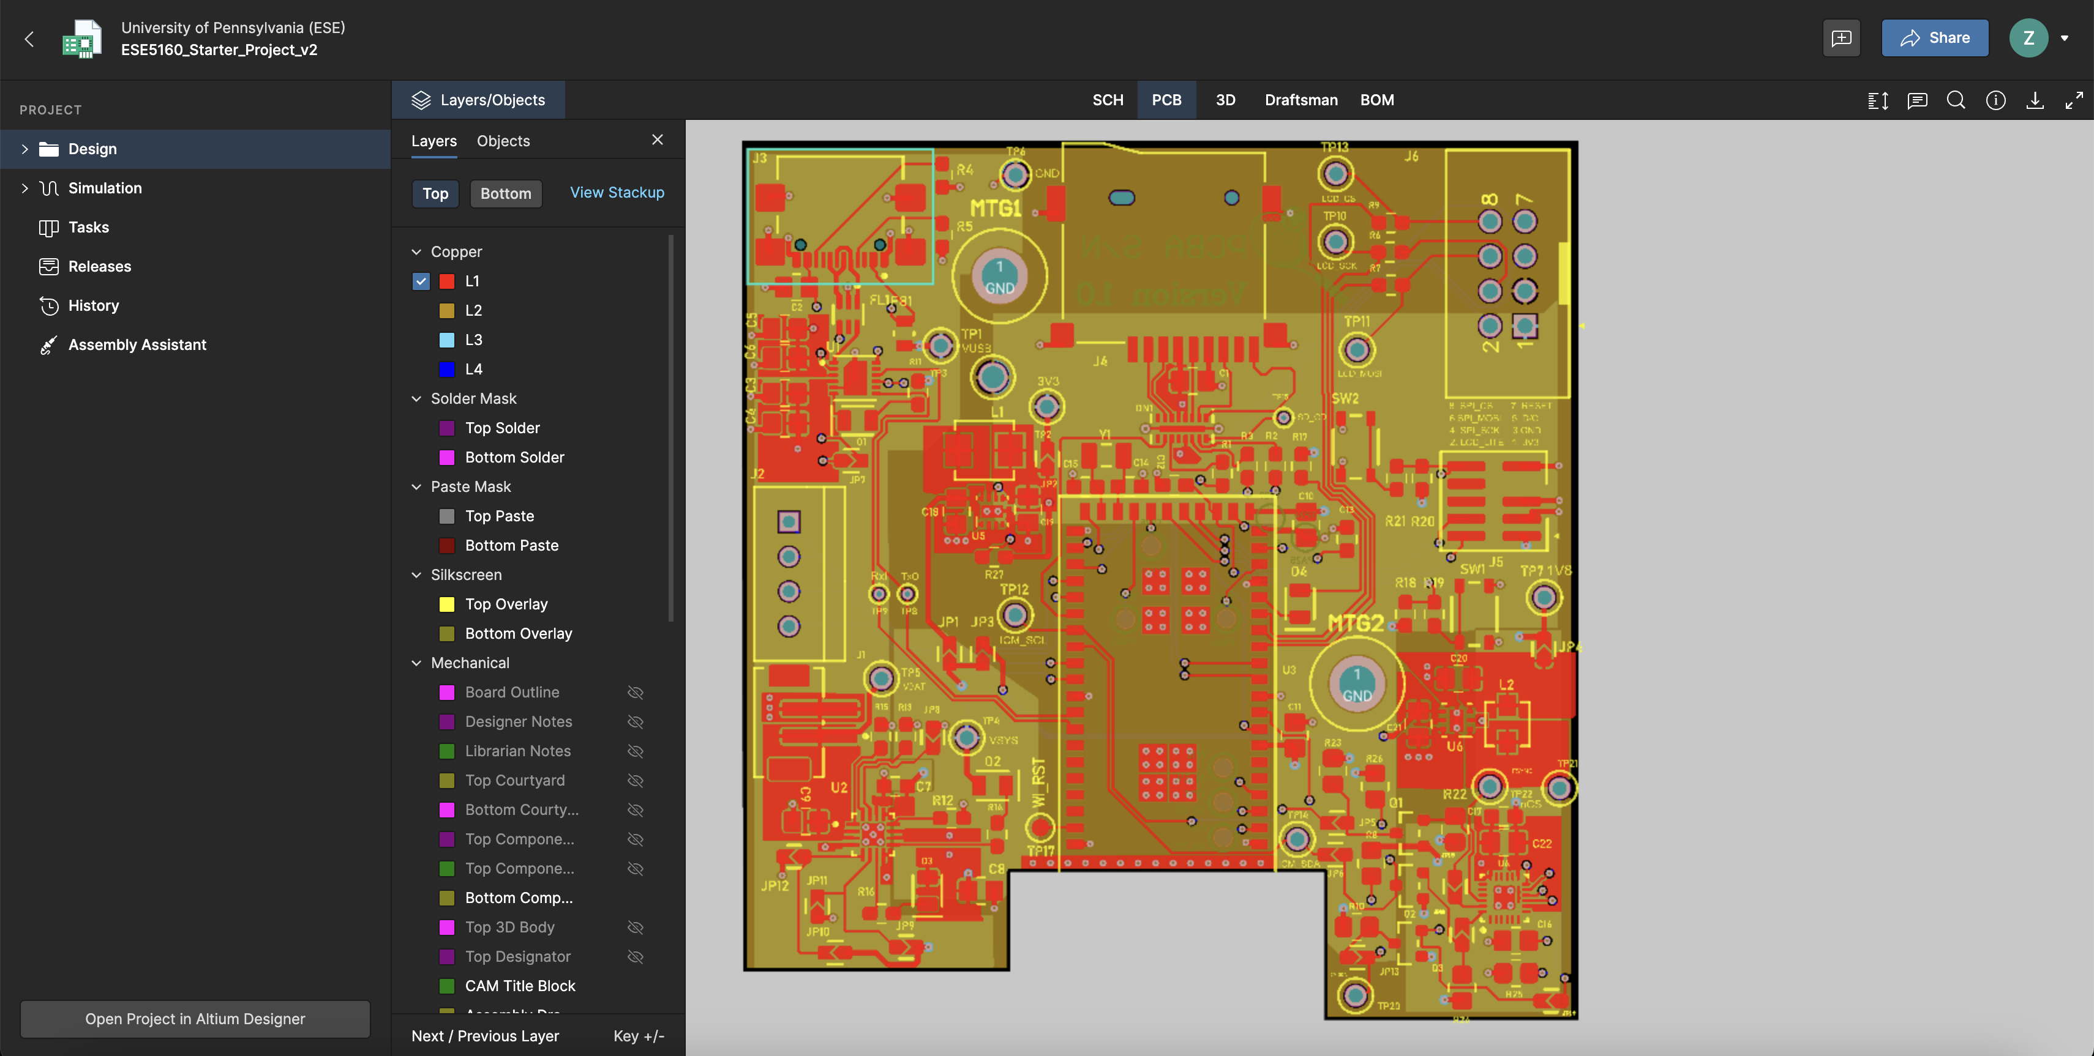Click the View Stackup link

pyautogui.click(x=616, y=193)
